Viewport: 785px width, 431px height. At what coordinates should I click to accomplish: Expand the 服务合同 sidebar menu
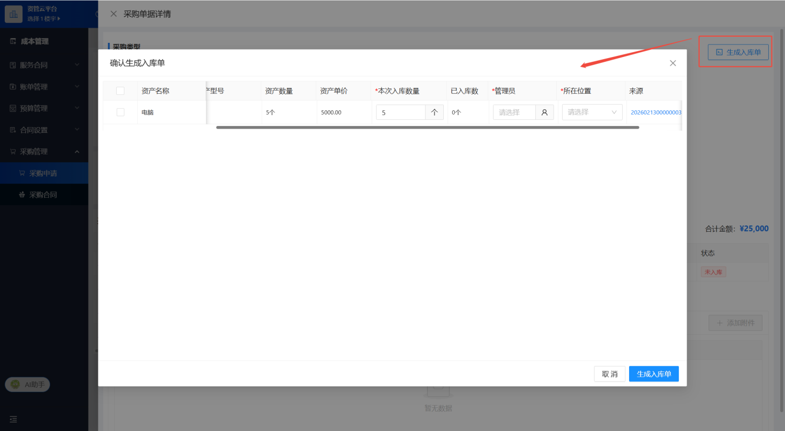coord(44,65)
